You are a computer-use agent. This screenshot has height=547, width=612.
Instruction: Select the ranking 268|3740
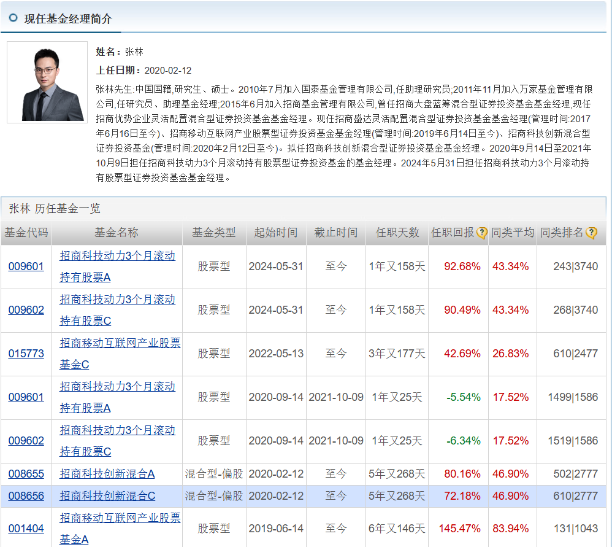coord(576,311)
